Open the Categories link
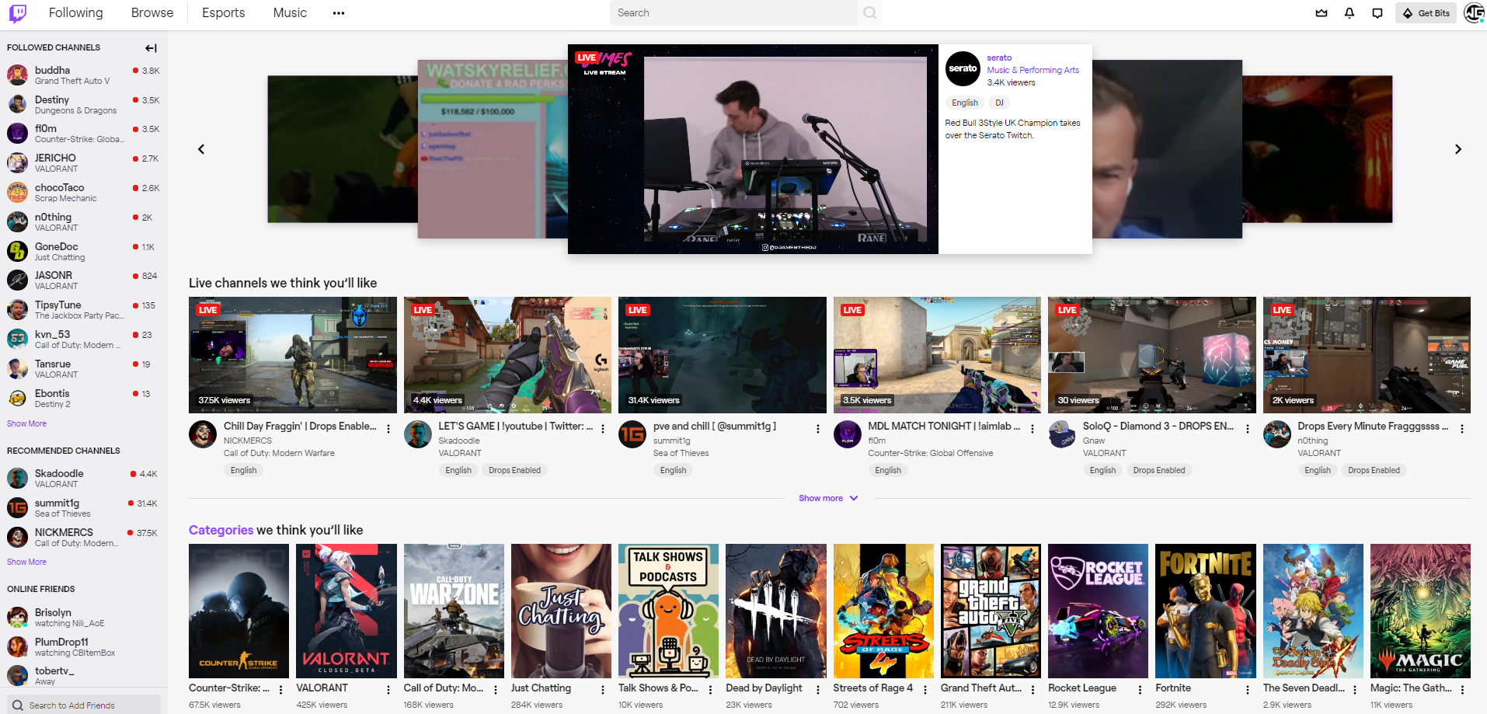The image size is (1487, 714). pyautogui.click(x=221, y=530)
